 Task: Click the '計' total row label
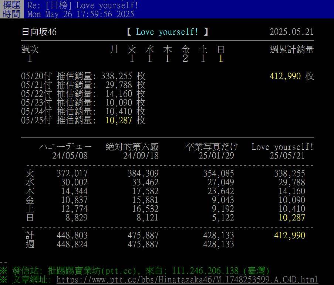30,235
